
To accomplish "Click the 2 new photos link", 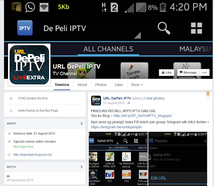I will (x=154, y=98).
